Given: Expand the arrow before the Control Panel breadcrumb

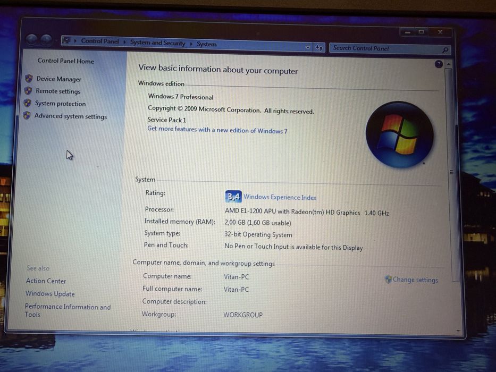Looking at the screenshot, I should pos(75,41).
